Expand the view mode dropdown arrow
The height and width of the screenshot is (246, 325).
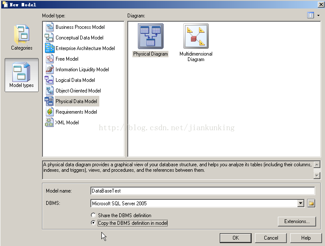pyautogui.click(x=318, y=15)
